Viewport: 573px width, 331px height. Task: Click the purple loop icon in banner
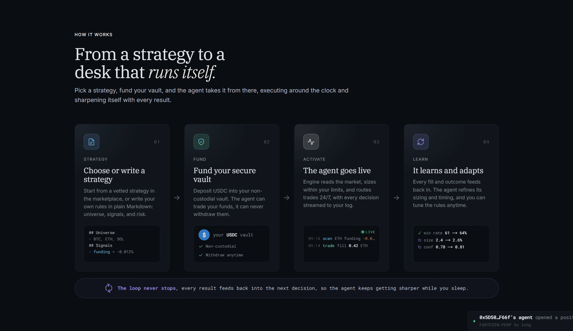(109, 288)
